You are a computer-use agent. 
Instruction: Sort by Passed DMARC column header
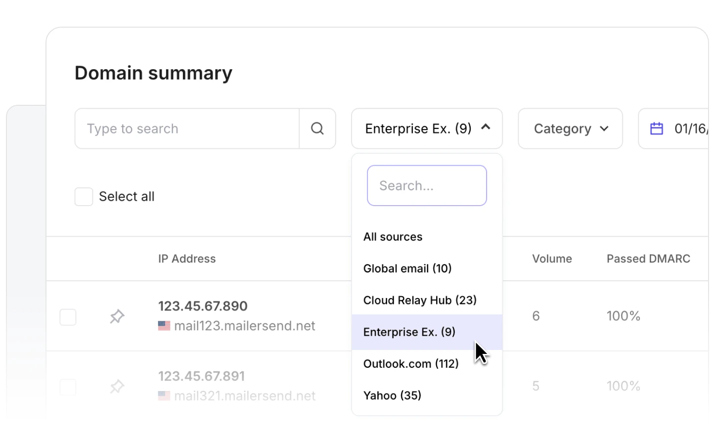[648, 259]
